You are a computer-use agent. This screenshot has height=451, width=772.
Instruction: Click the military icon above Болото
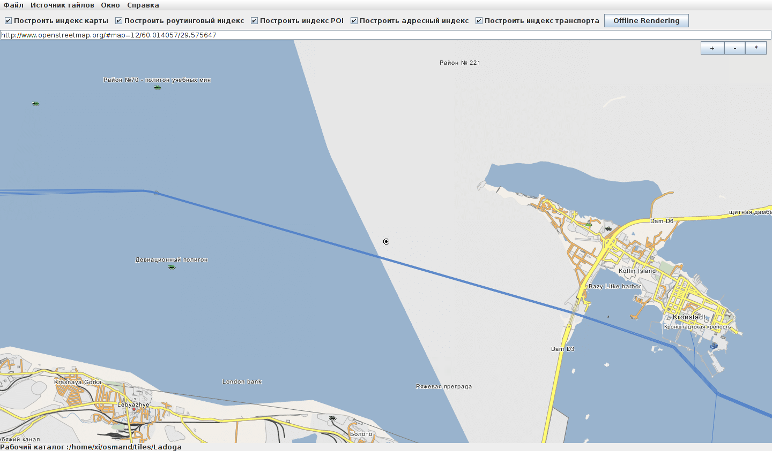[332, 418]
